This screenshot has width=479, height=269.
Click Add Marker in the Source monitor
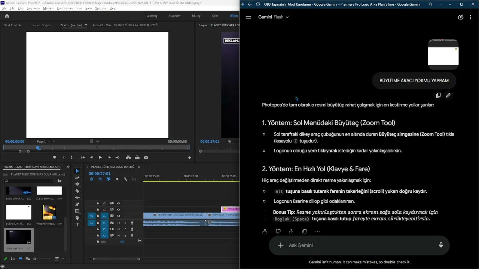click(55, 158)
